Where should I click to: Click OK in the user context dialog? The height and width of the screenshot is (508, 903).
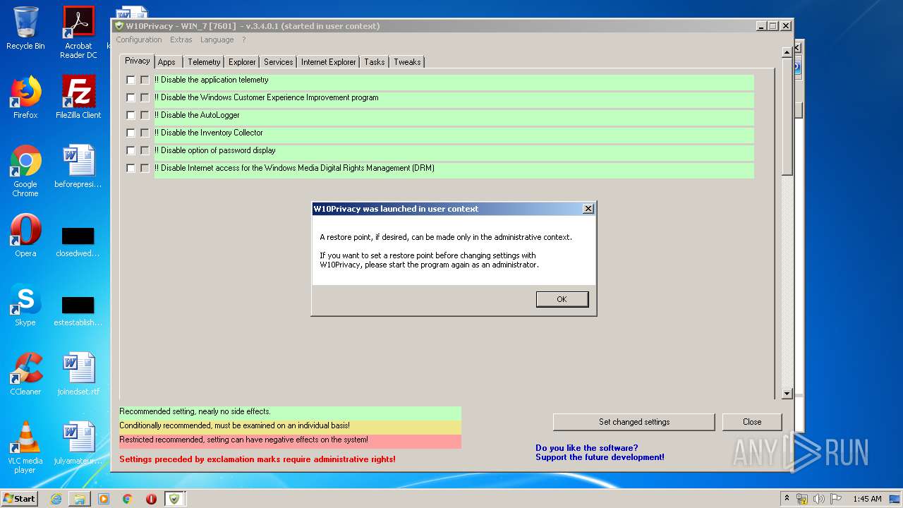coord(562,299)
